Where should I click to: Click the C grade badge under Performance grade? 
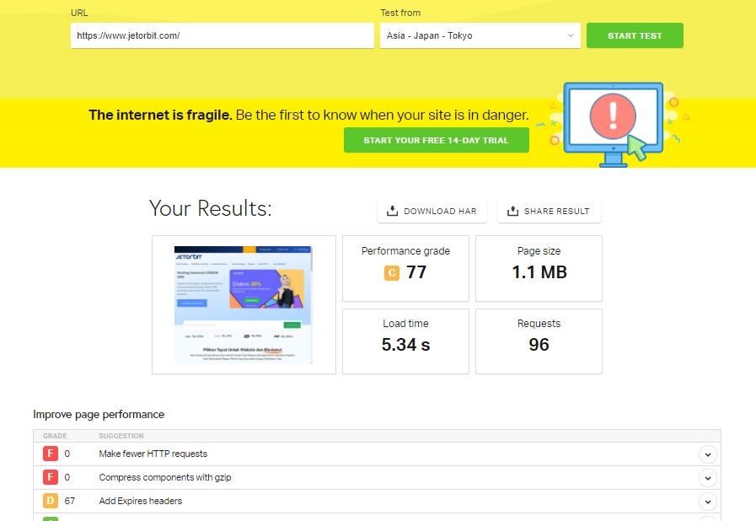coord(392,273)
